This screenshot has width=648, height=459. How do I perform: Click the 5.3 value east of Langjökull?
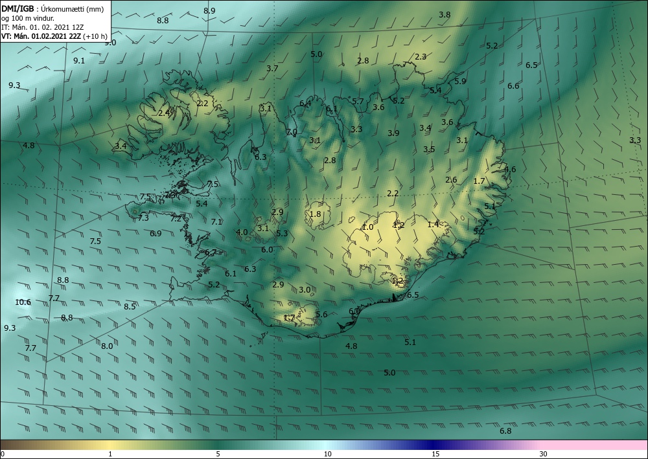click(x=282, y=234)
